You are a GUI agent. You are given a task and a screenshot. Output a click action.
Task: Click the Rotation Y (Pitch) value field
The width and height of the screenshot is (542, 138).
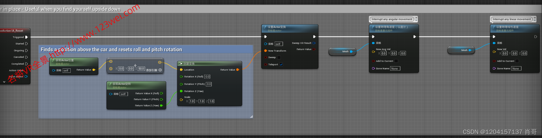[x=209, y=84]
